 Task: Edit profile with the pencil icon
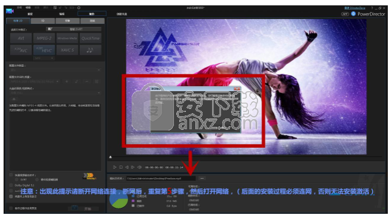(x=77, y=82)
